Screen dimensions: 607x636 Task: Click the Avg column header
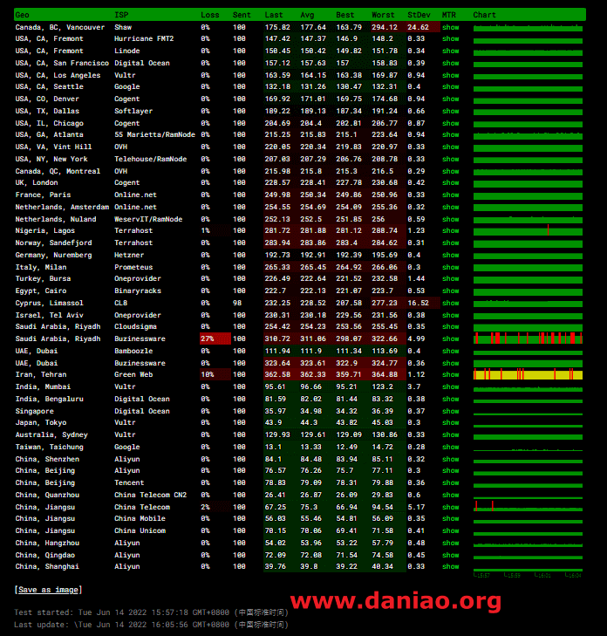pyautogui.click(x=307, y=15)
